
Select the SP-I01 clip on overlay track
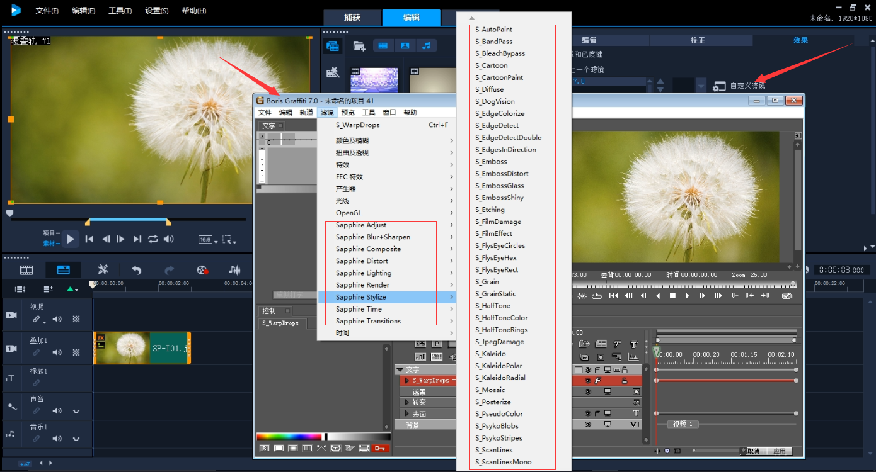142,348
